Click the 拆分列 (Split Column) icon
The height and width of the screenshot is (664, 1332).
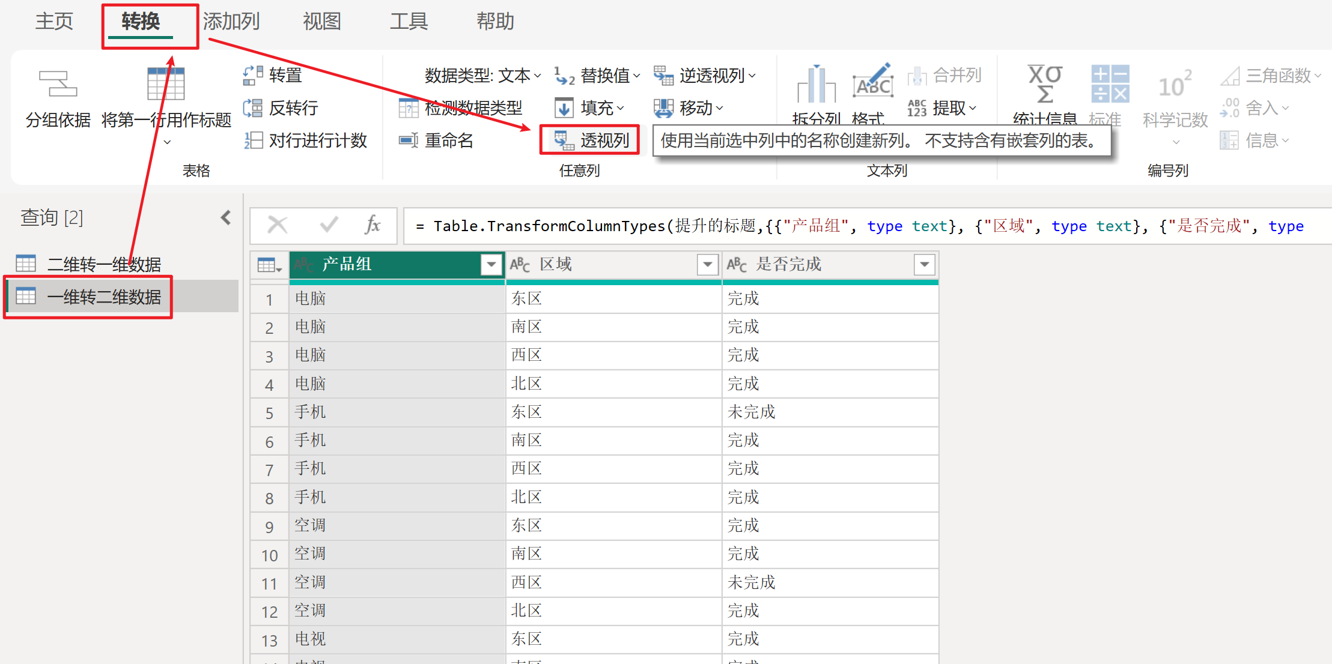[x=816, y=86]
